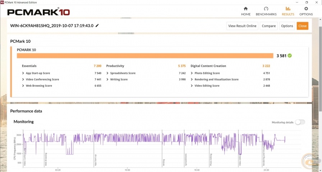Click the Photo Editing value 4 751
322x172 pixels.
pyautogui.click(x=267, y=73)
